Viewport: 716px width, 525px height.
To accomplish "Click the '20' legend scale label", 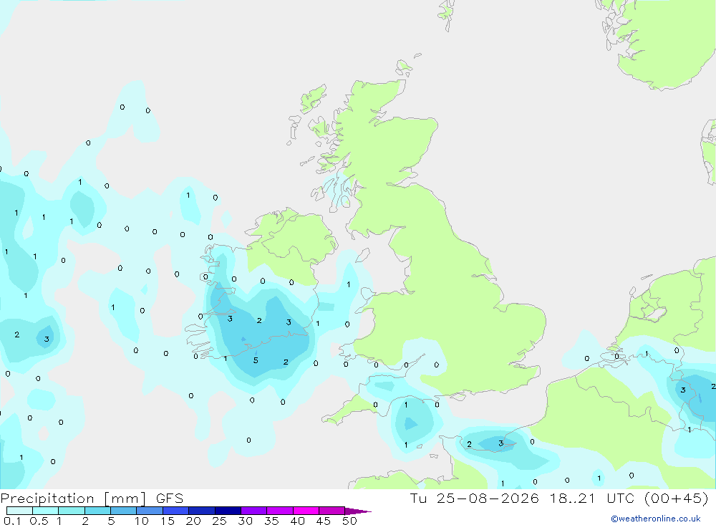I will (x=193, y=521).
